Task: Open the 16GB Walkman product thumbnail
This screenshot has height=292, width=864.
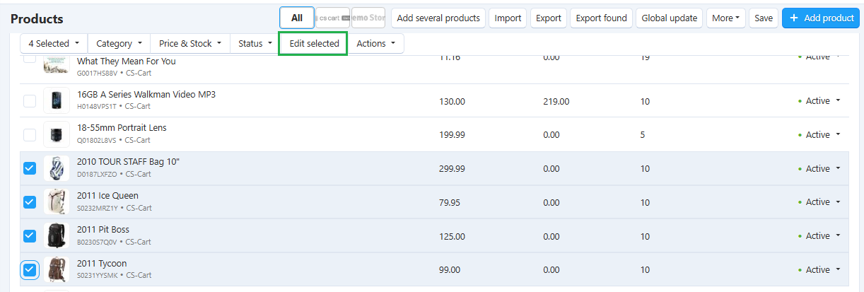Action: pyautogui.click(x=56, y=101)
